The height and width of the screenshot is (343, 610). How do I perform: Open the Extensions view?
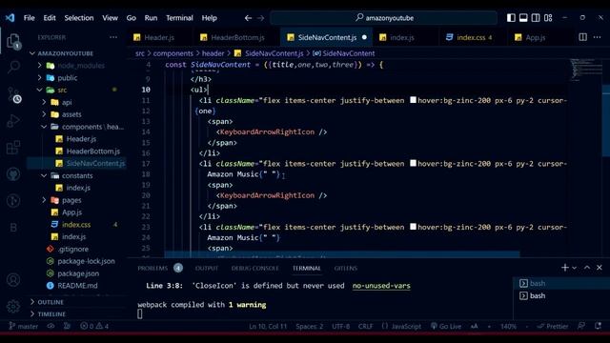pos(13,148)
